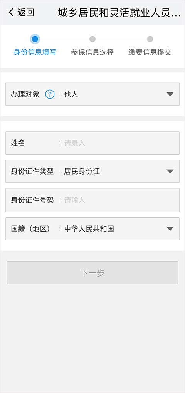Image resolution: width=185 pixels, height=393 pixels.
Task: Click the blue 身份信息填写 step circle
Action: 35,39
